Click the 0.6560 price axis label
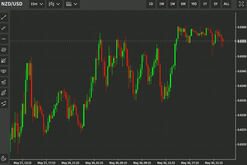 (x=242, y=27)
